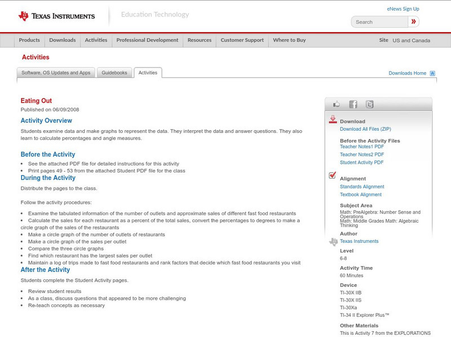Open Teacher Notes2 PDF
451x337 pixels.
362,155
